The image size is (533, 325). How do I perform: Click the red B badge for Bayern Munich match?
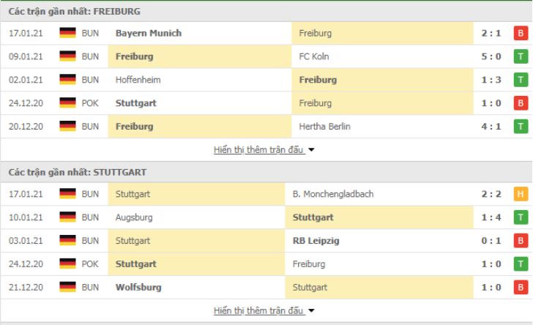(521, 33)
